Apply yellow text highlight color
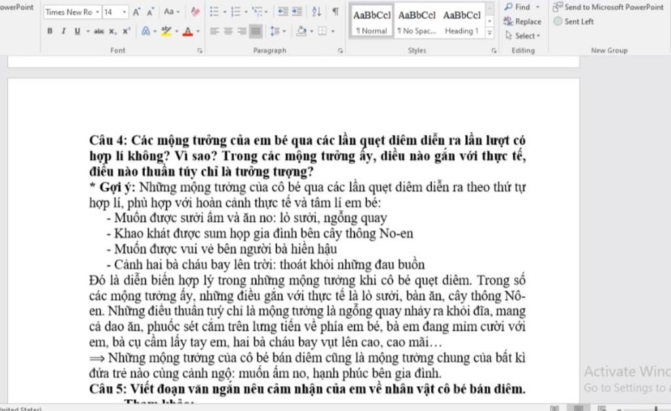671x411 pixels. [x=166, y=31]
